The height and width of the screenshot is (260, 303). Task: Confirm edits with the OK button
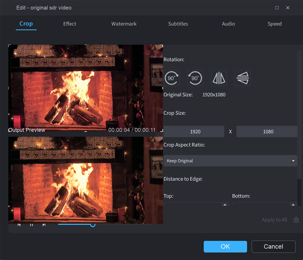click(x=225, y=247)
